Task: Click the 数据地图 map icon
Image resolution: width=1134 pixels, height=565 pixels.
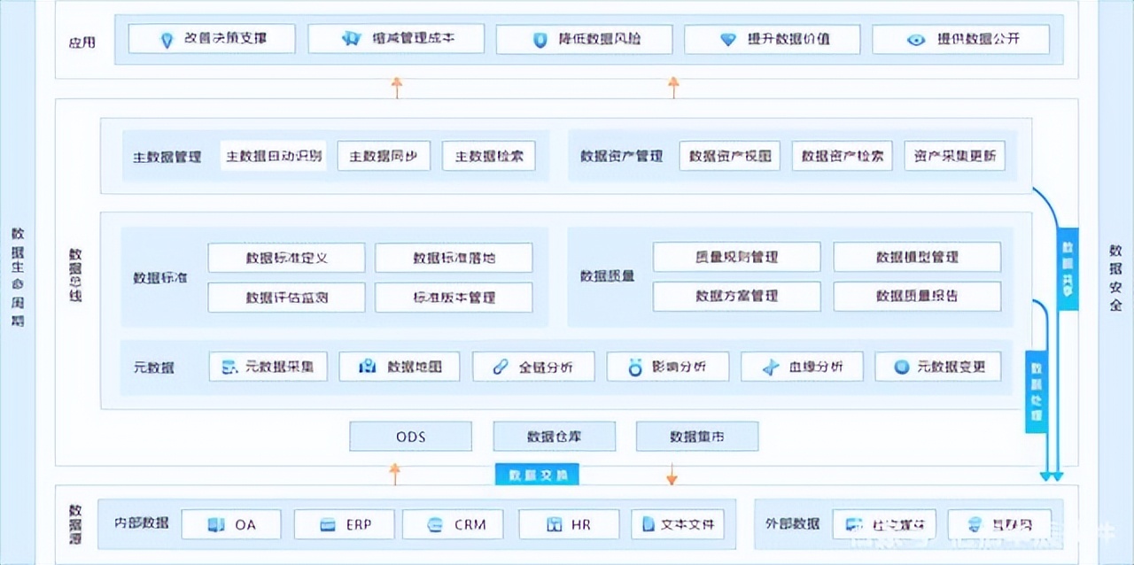Action: [x=368, y=366]
